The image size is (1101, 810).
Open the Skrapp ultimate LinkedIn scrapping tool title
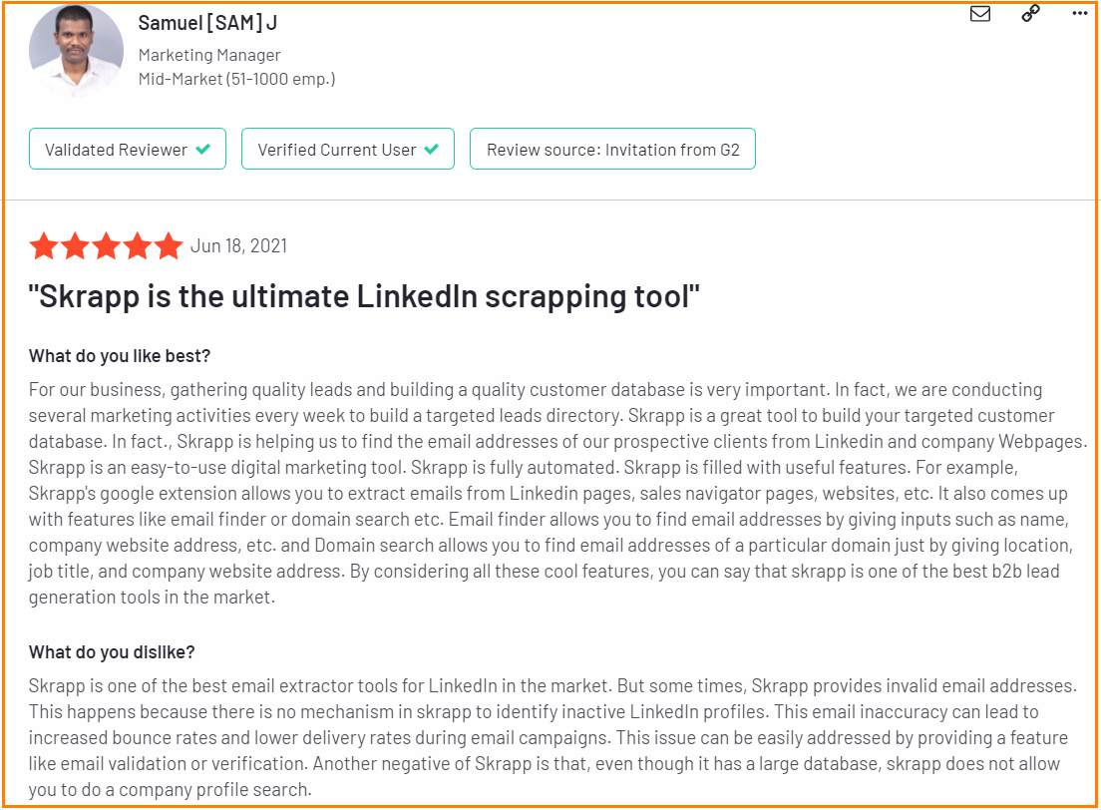tap(364, 296)
